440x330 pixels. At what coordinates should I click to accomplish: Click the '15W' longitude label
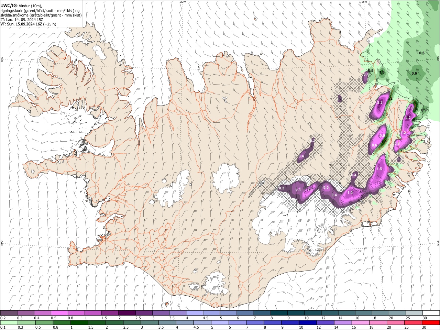(364, 2)
